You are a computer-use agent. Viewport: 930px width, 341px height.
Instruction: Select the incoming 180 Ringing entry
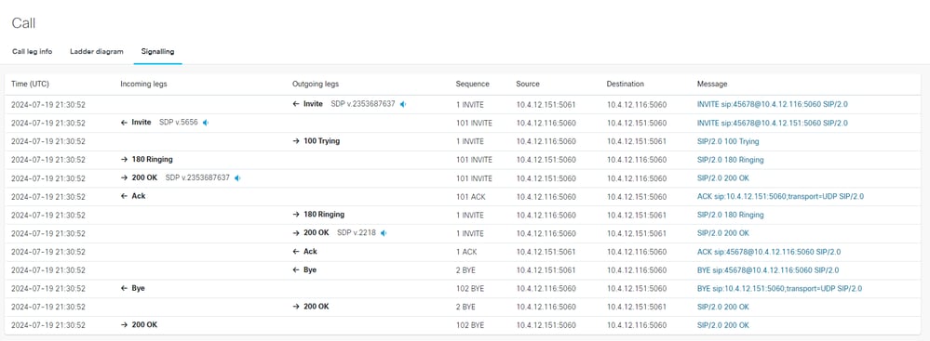click(x=146, y=159)
